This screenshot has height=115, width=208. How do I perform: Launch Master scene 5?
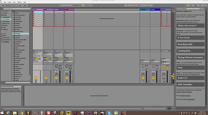click(x=162, y=20)
